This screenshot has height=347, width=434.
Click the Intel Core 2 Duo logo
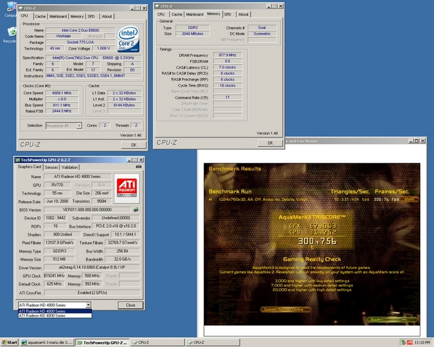128,39
